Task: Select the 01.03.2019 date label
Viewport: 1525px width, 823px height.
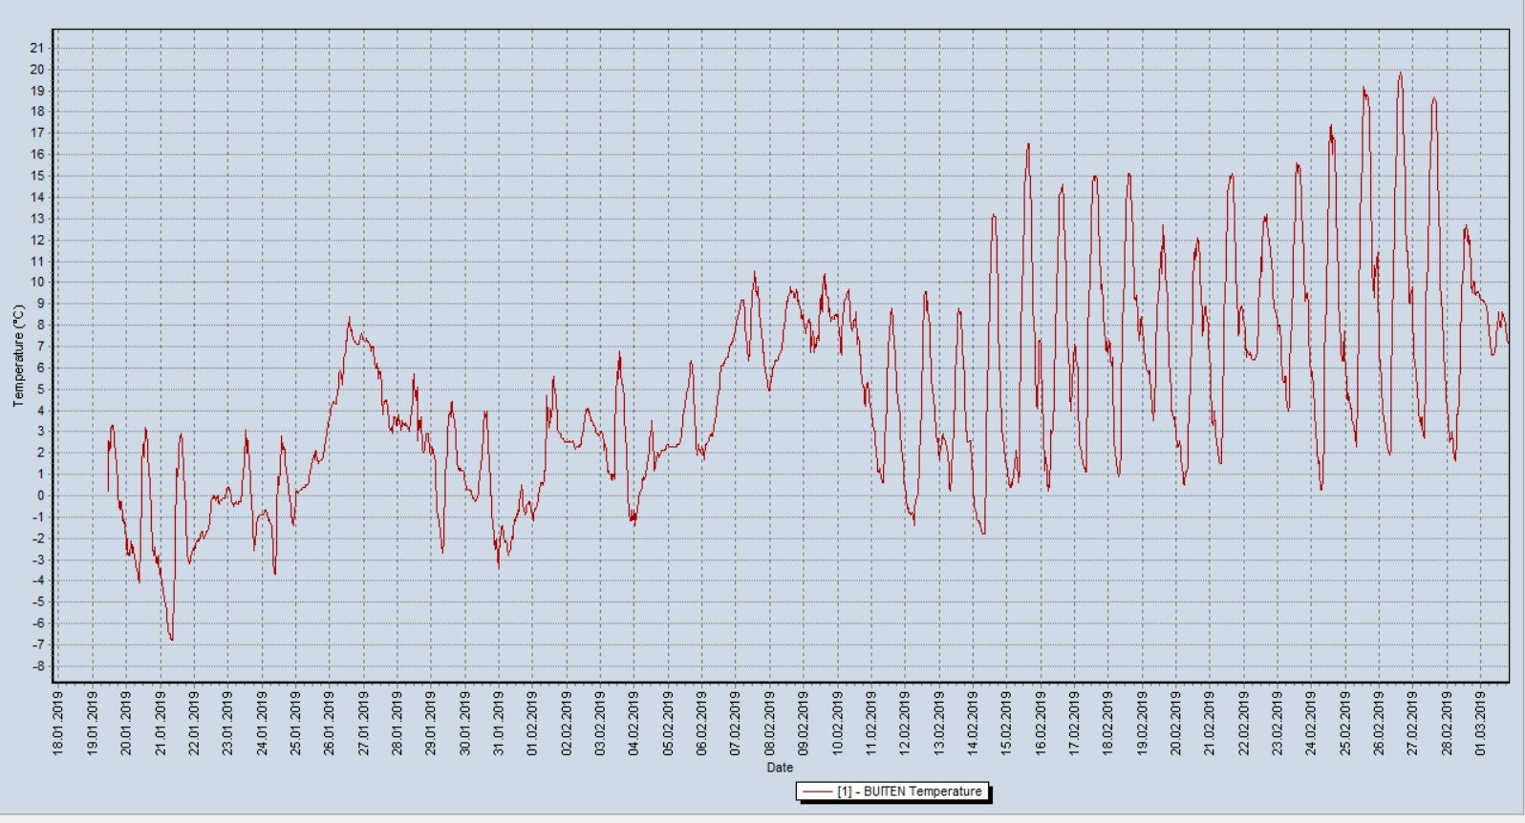Action: (x=1480, y=723)
